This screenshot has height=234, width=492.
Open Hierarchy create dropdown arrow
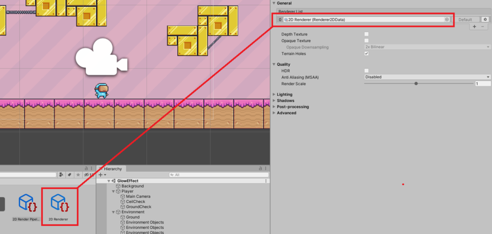(x=105, y=175)
